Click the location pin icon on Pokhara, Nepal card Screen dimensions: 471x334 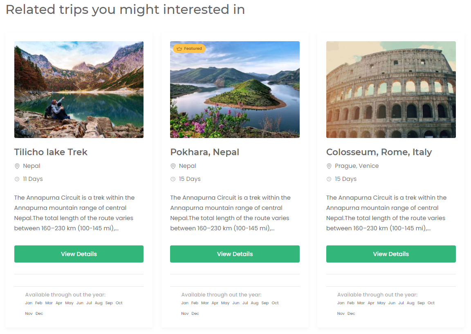[173, 166]
